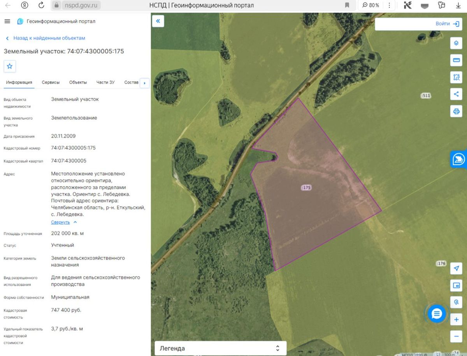This screenshot has height=356, width=467.
Task: Open the map layers panel
Action: pyautogui.click(x=456, y=43)
